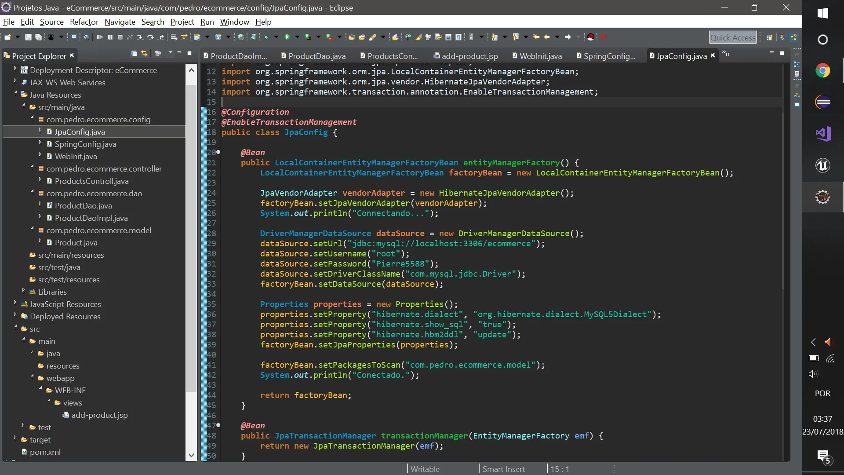Click the Collapse All icon in Project Explorer

click(x=134, y=54)
